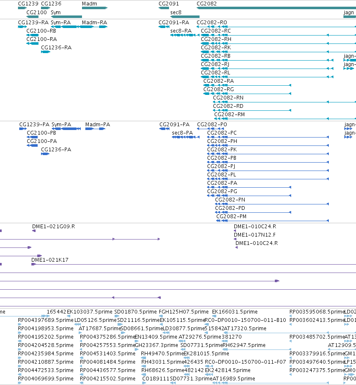
Task: Select transcript CG2082-RA
Action: [x=219, y=81]
